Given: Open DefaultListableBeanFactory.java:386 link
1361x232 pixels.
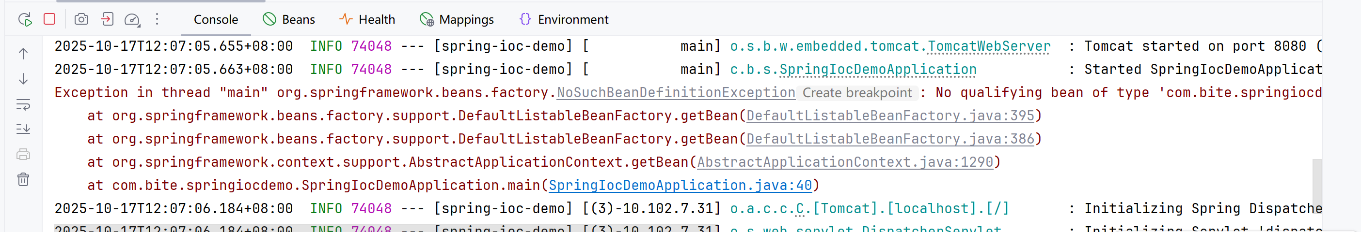Looking at the screenshot, I should [890, 139].
